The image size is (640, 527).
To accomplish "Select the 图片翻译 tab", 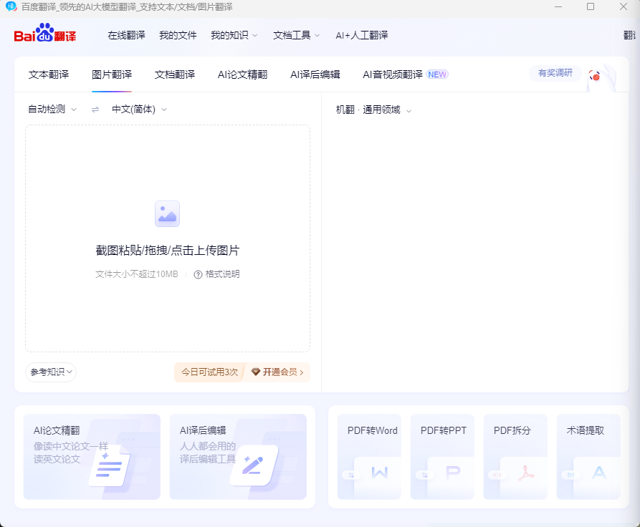I will (x=112, y=74).
